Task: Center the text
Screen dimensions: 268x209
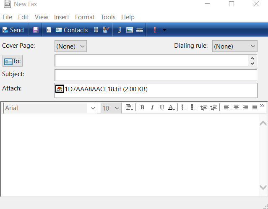Action: pyautogui.click(x=236, y=107)
